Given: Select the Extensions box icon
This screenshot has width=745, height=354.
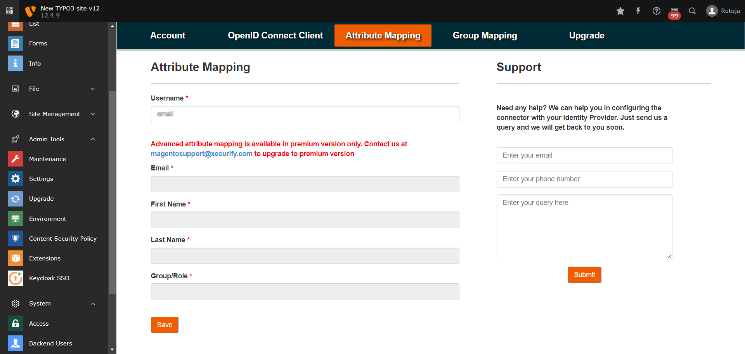Looking at the screenshot, I should (x=16, y=259).
